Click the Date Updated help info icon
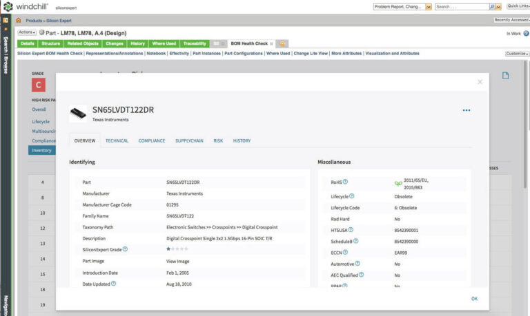 pyautogui.click(x=114, y=284)
